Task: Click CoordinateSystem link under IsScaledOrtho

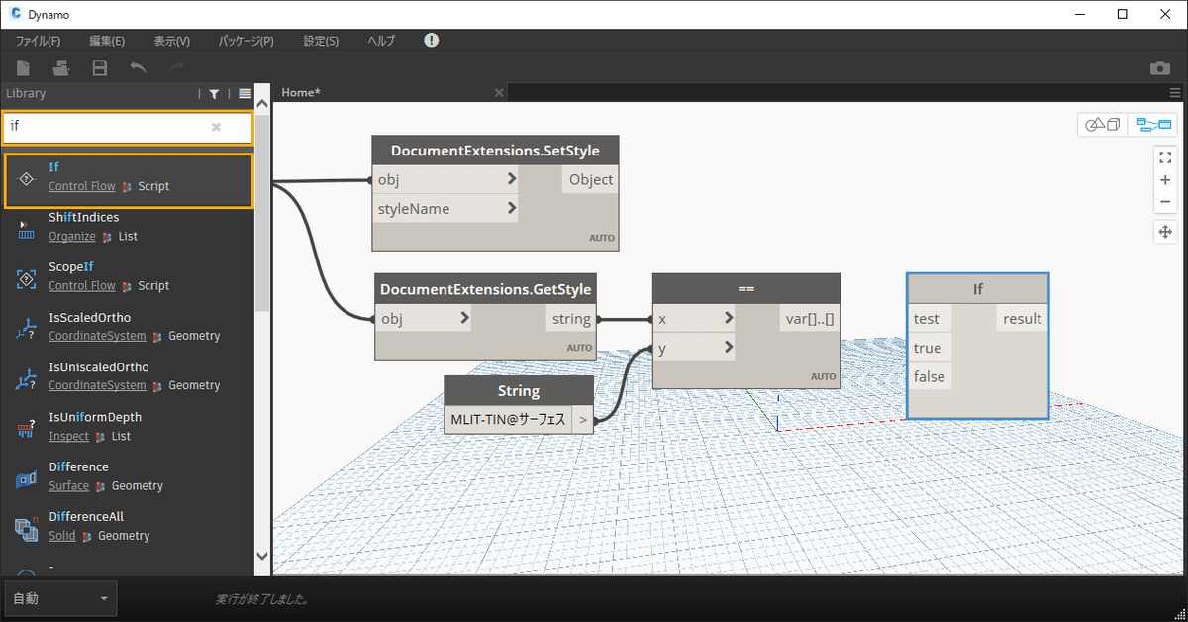Action: [97, 336]
